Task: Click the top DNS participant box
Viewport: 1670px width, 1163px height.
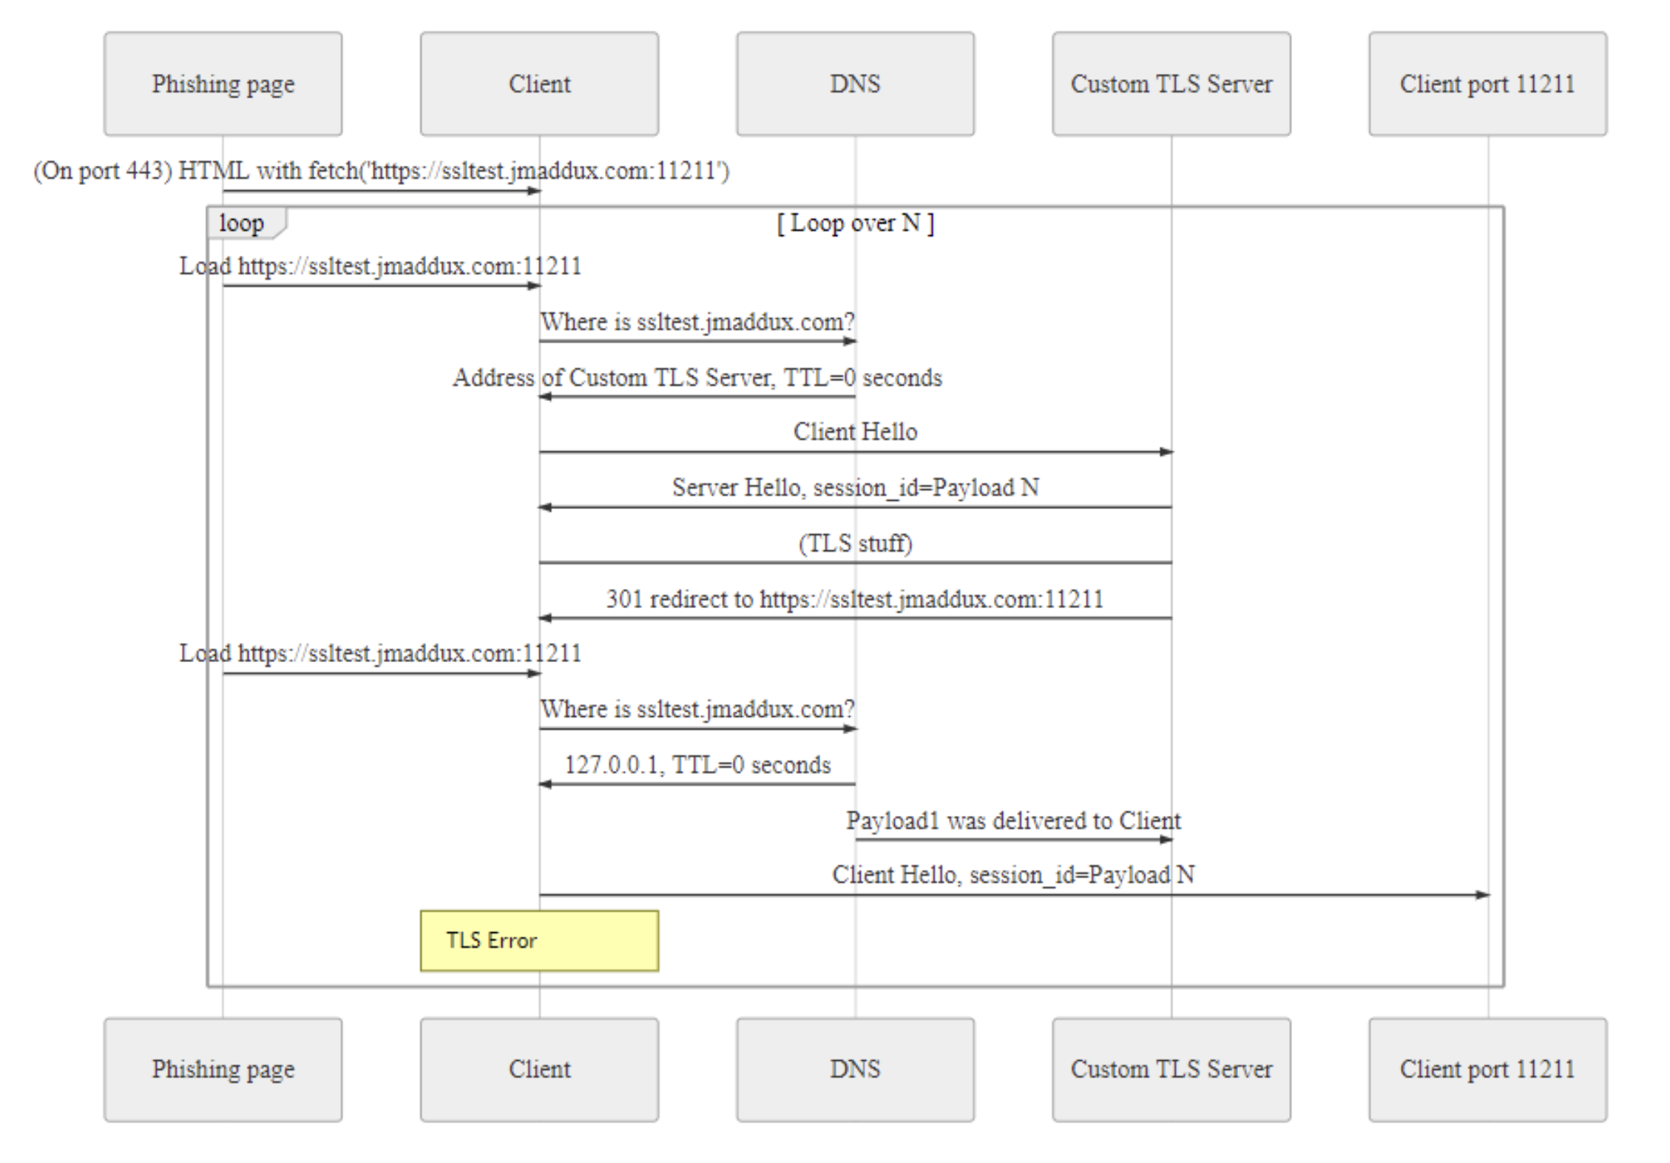Action: 855,84
